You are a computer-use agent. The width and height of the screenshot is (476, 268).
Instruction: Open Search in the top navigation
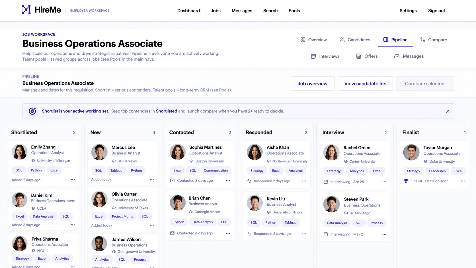point(270,11)
